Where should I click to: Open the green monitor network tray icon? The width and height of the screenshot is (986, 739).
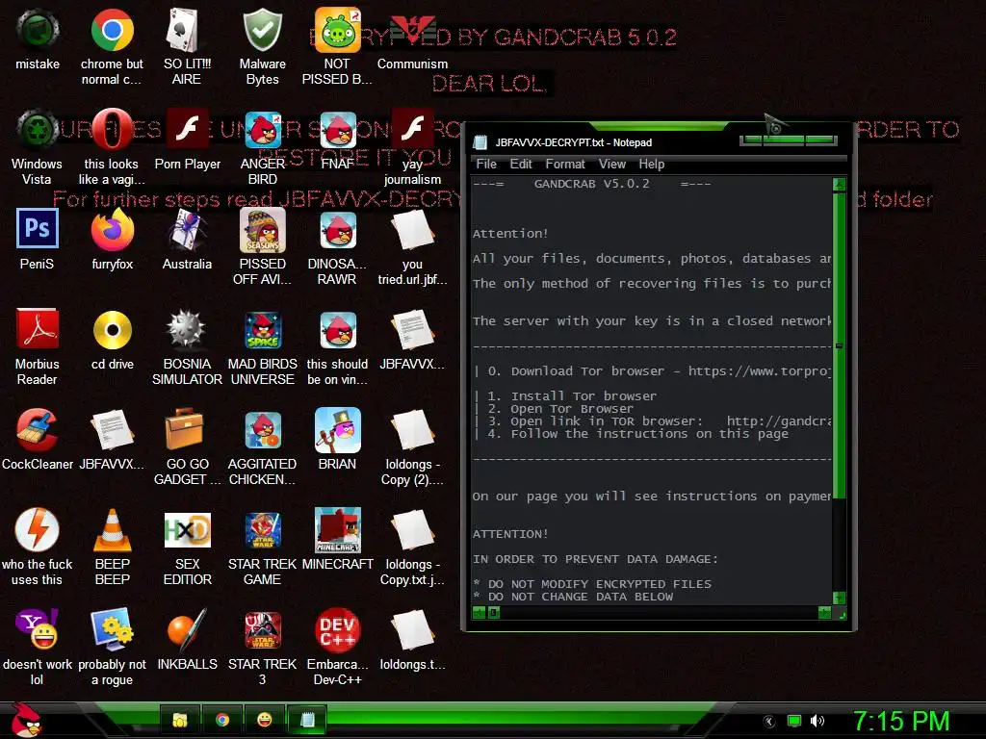(x=794, y=721)
